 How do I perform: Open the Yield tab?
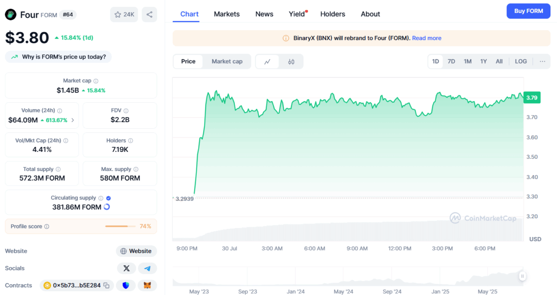coord(297,14)
